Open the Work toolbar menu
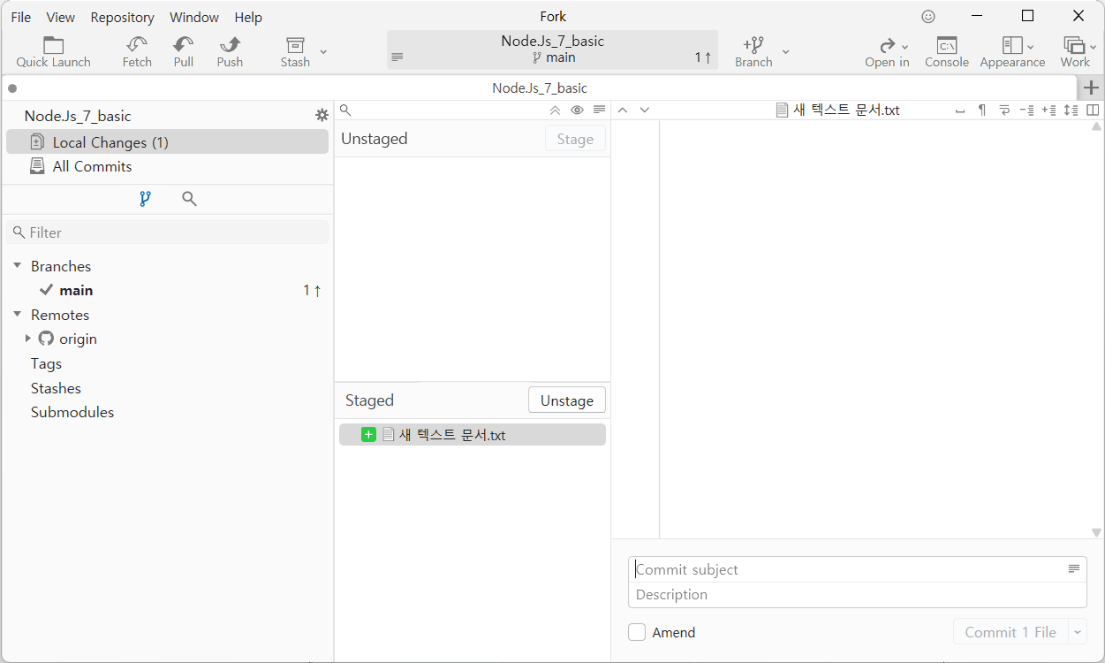This screenshot has width=1105, height=663. point(1076,52)
